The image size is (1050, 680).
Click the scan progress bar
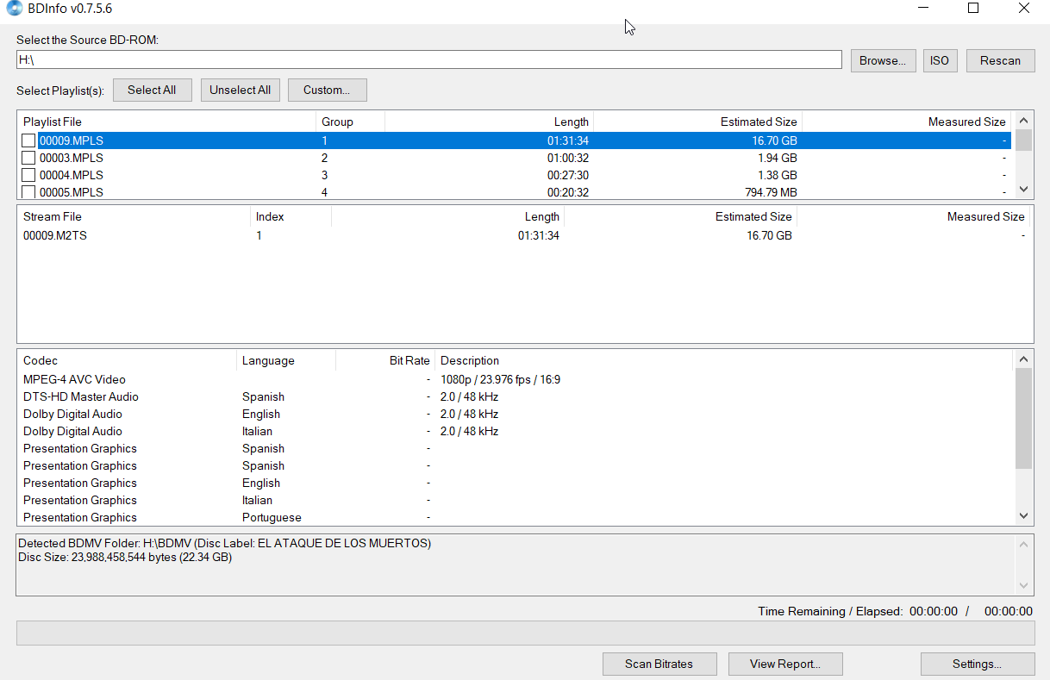(x=525, y=633)
